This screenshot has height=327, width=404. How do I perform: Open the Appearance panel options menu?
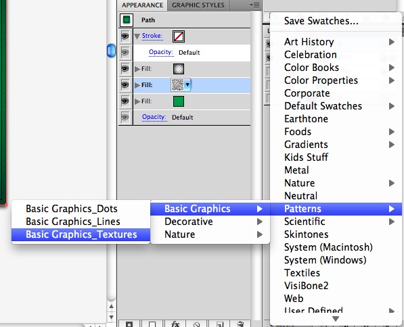(x=254, y=5)
